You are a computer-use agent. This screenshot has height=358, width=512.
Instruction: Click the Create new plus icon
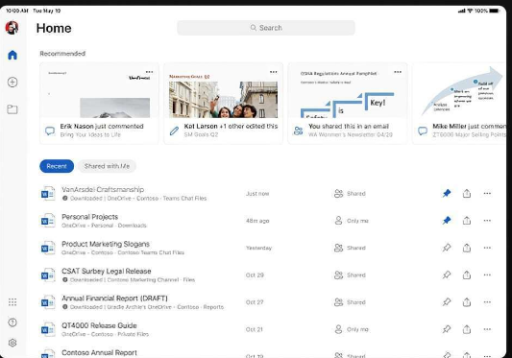click(12, 82)
